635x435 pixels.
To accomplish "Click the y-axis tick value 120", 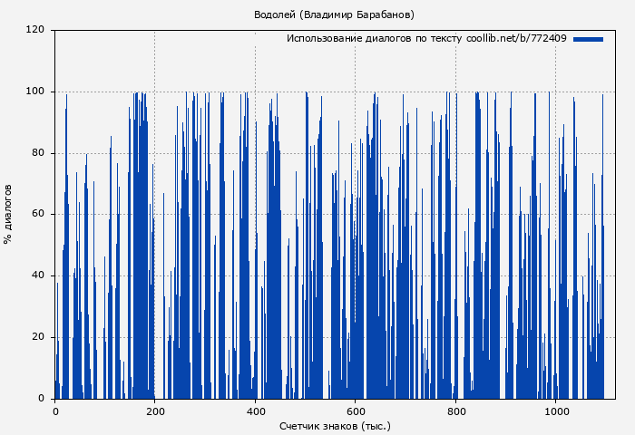I will [36, 30].
